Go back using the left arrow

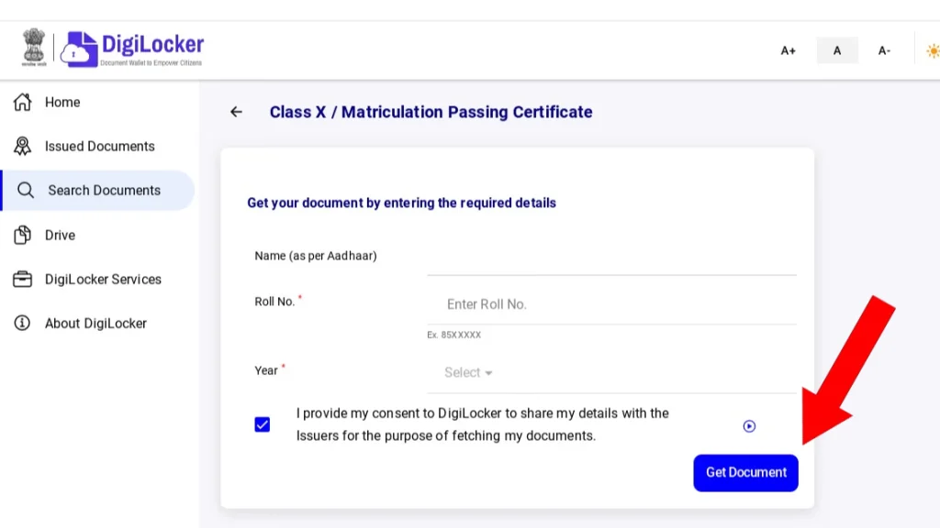coord(236,112)
